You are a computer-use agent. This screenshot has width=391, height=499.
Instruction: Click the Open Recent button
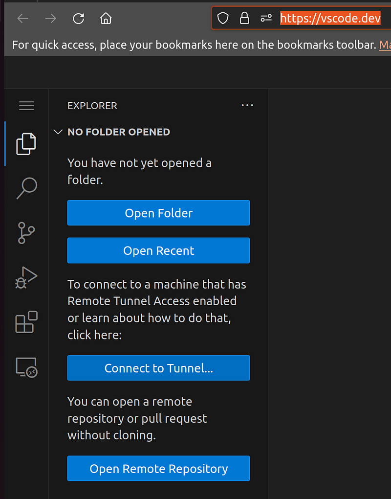tap(158, 250)
